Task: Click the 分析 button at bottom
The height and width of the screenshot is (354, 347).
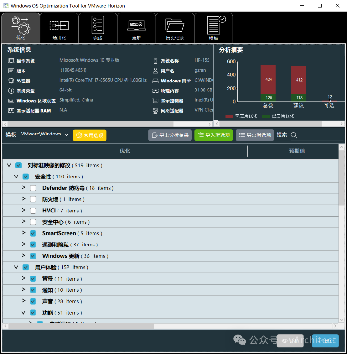Action: (290, 341)
